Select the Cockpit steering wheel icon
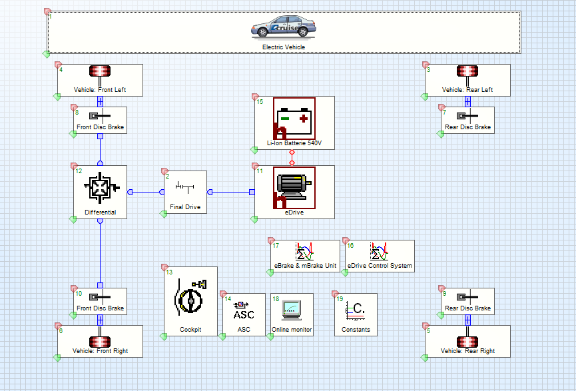Image resolution: width=576 pixels, height=391 pixels. [x=190, y=296]
